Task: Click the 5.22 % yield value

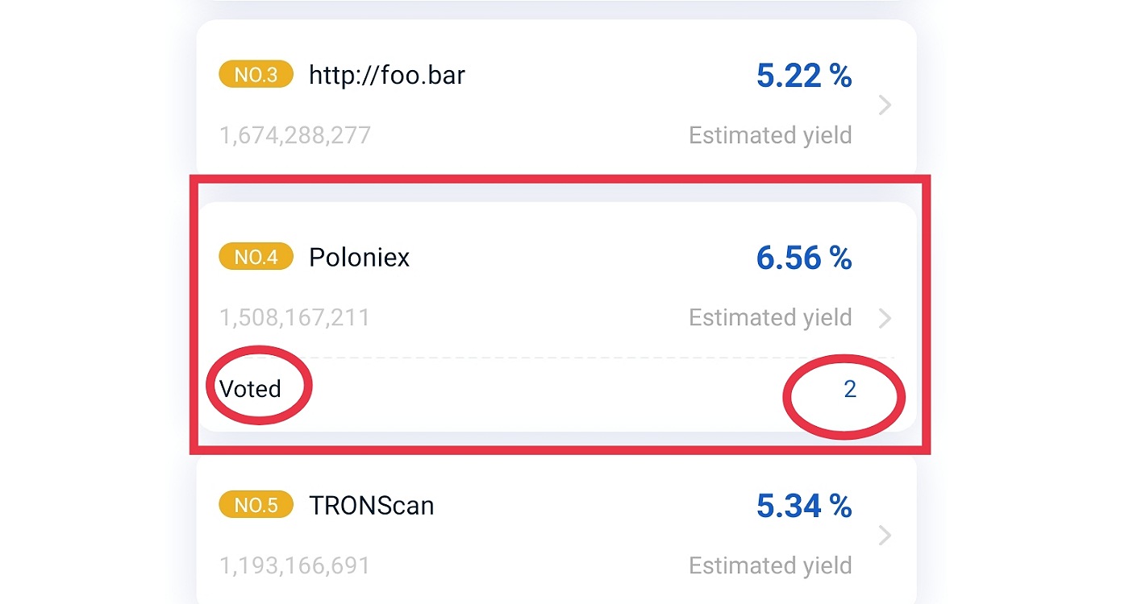Action: pos(804,76)
